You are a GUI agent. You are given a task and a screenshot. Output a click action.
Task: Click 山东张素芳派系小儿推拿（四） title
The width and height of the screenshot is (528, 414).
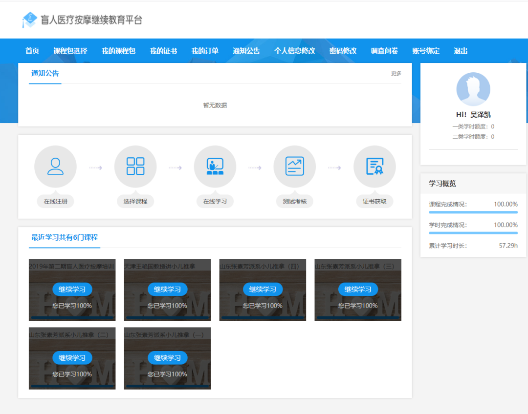coord(259,267)
